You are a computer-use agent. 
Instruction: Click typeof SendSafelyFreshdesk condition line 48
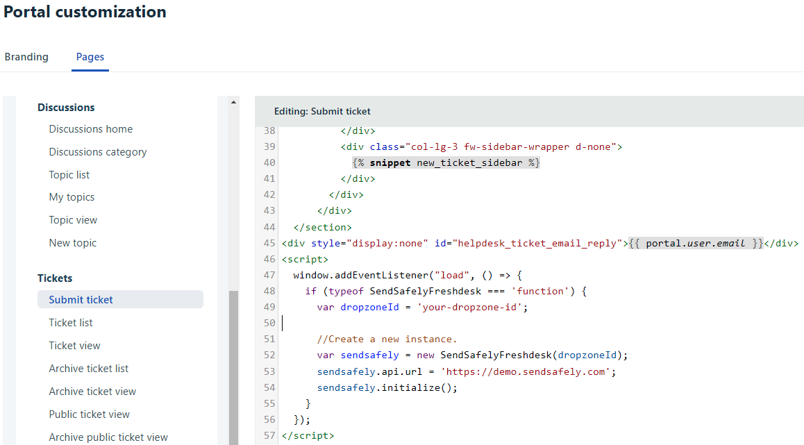[x=405, y=291]
